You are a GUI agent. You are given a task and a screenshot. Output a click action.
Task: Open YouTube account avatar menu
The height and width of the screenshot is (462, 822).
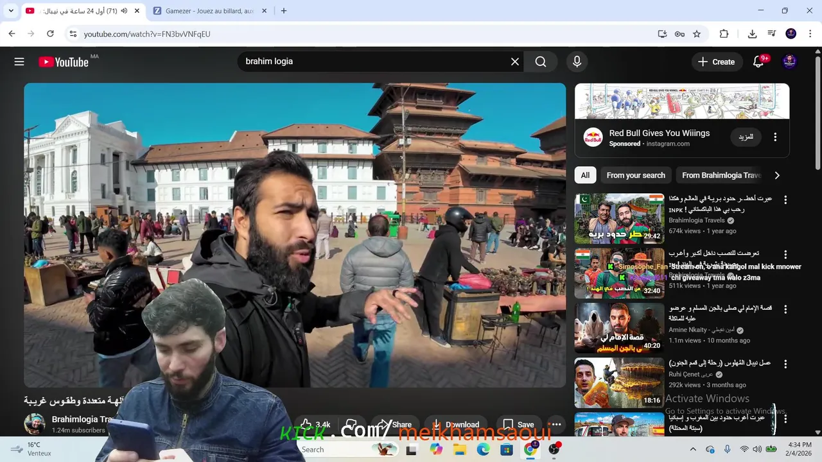(x=790, y=62)
